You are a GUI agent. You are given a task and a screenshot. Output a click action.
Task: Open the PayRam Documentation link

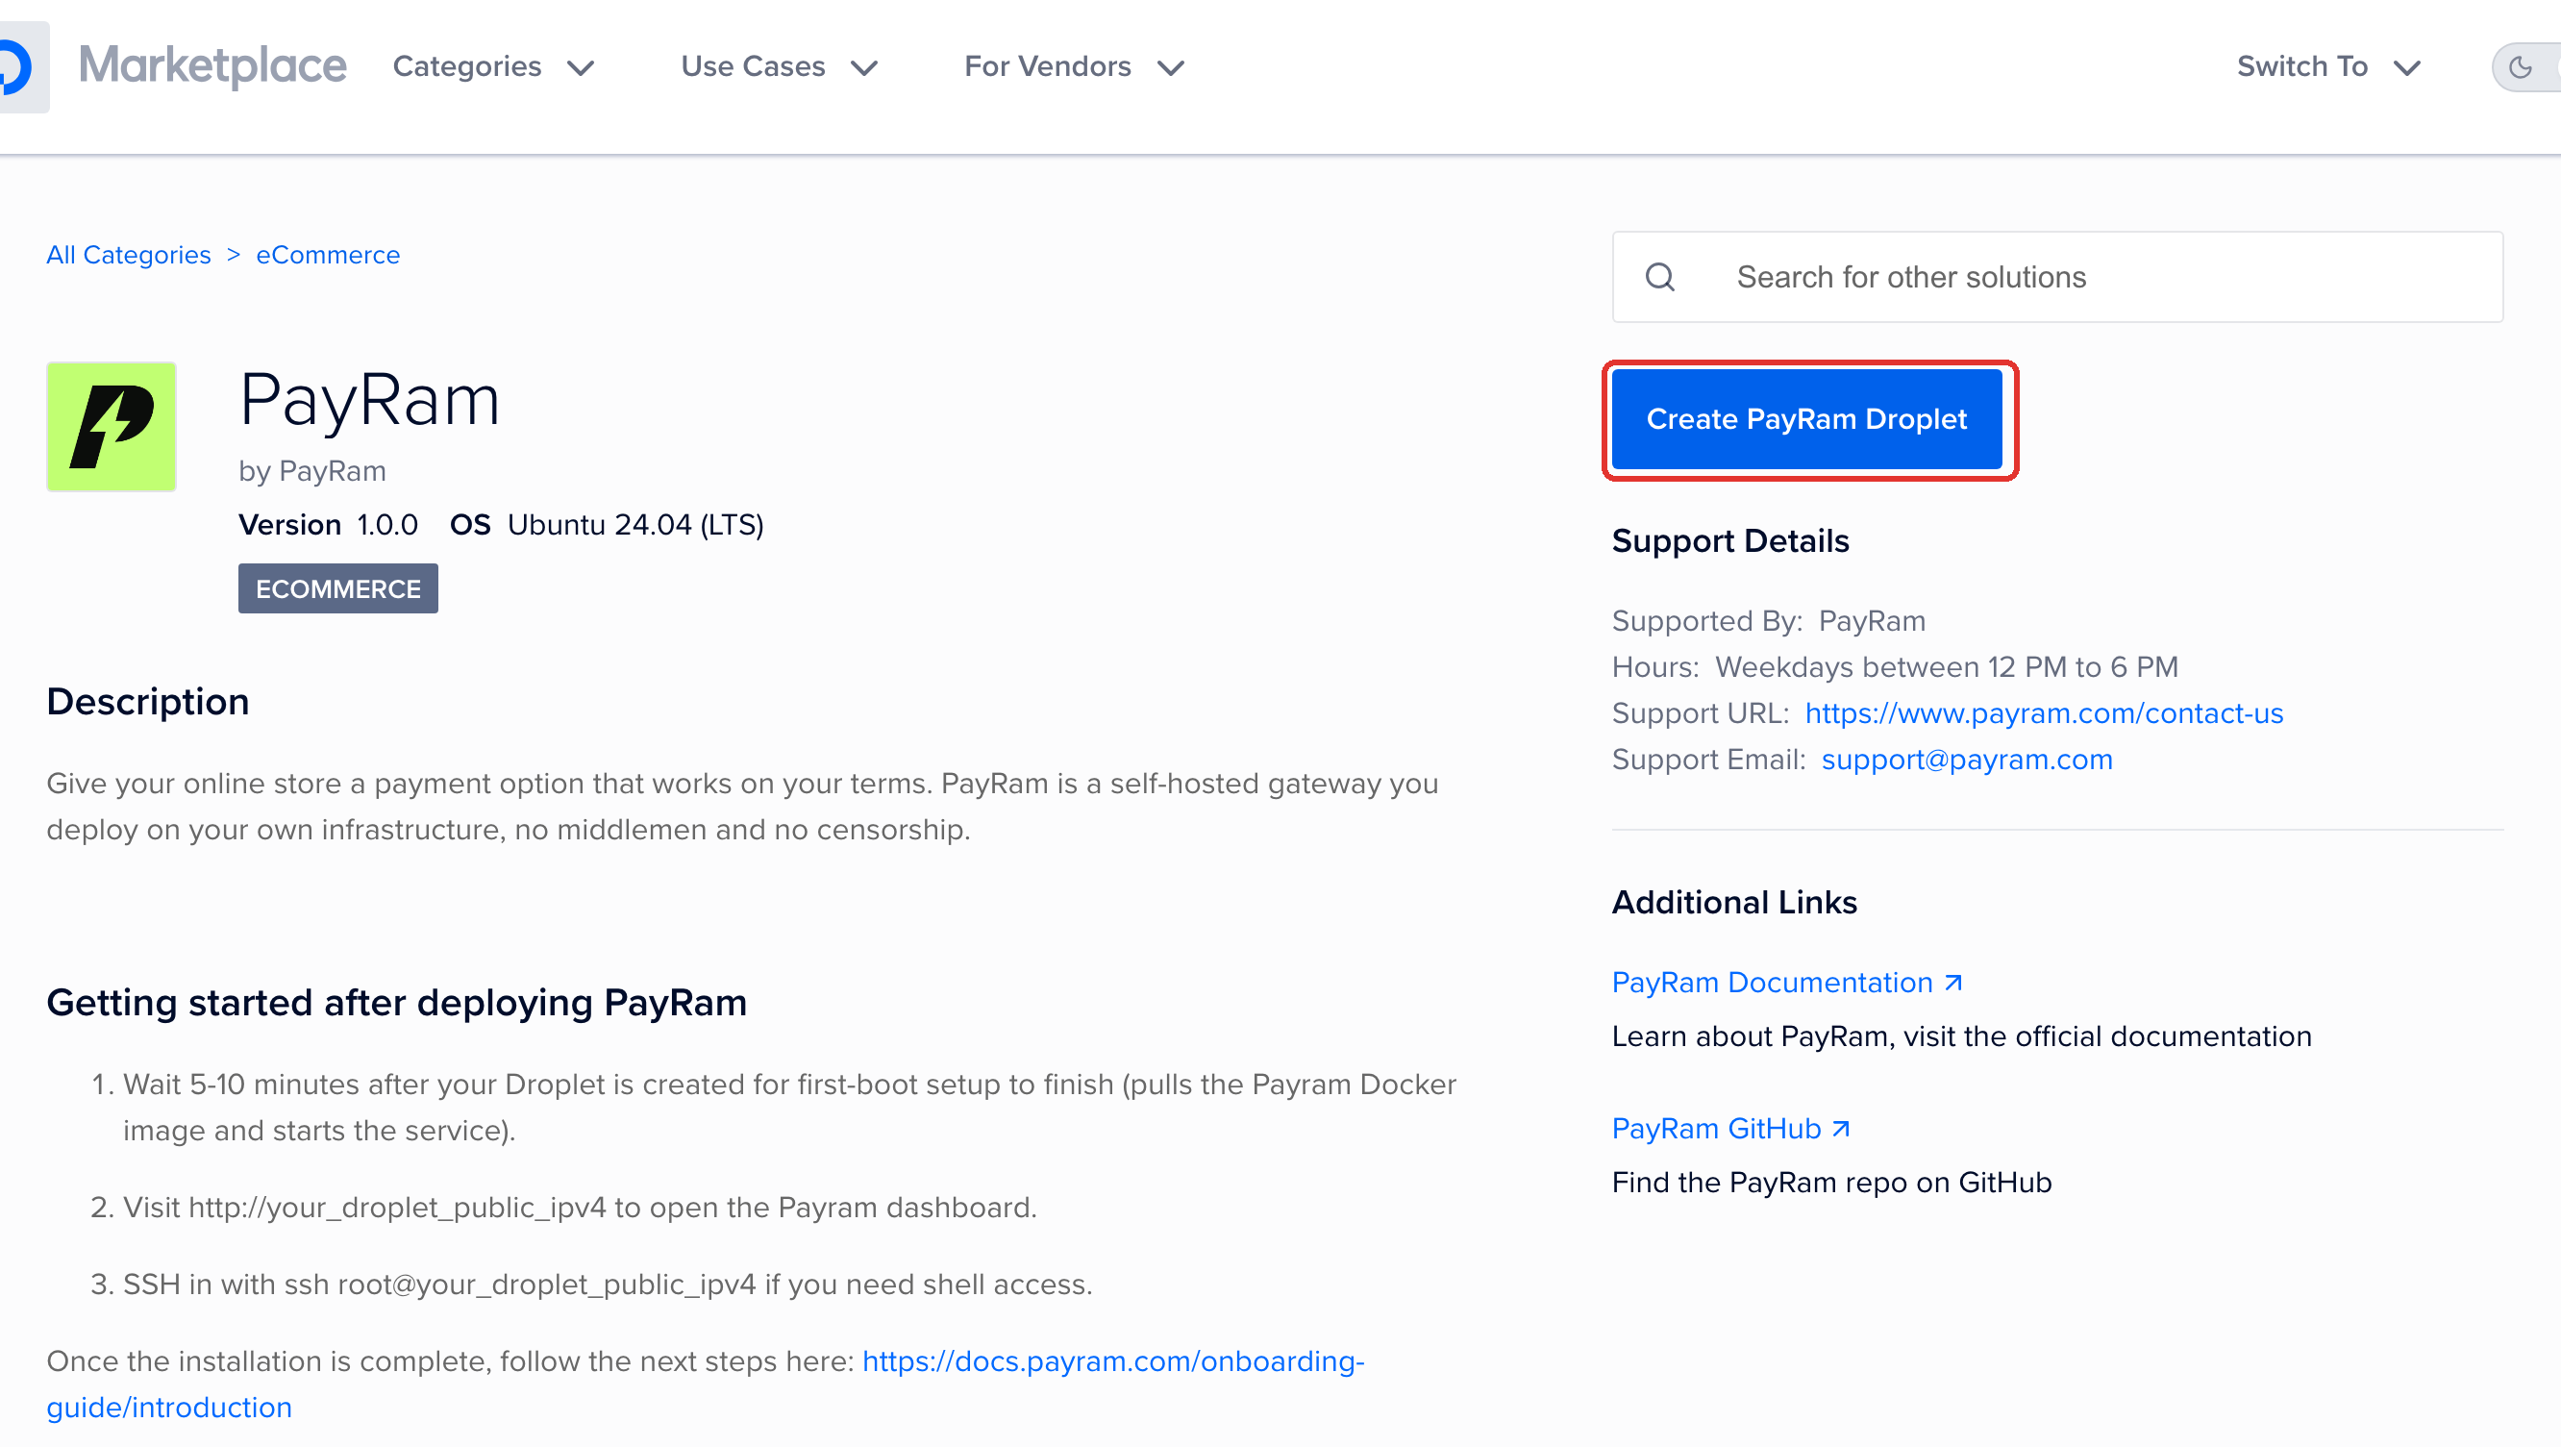point(1786,983)
